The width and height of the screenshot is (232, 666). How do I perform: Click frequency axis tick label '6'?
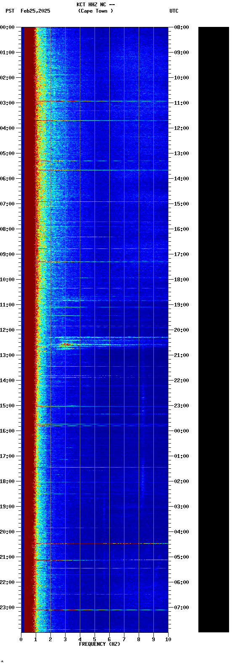109,640
